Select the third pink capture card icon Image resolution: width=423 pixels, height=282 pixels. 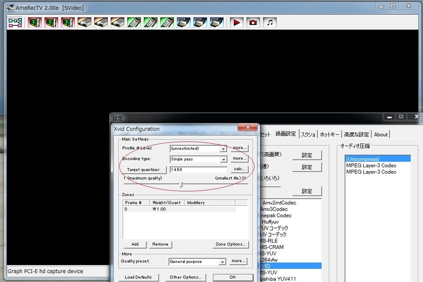pyautogui.click(x=68, y=22)
